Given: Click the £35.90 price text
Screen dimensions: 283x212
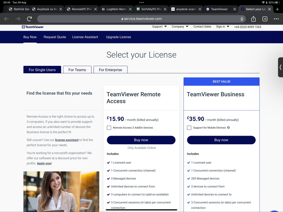Looking at the screenshot, I should [x=195, y=119].
